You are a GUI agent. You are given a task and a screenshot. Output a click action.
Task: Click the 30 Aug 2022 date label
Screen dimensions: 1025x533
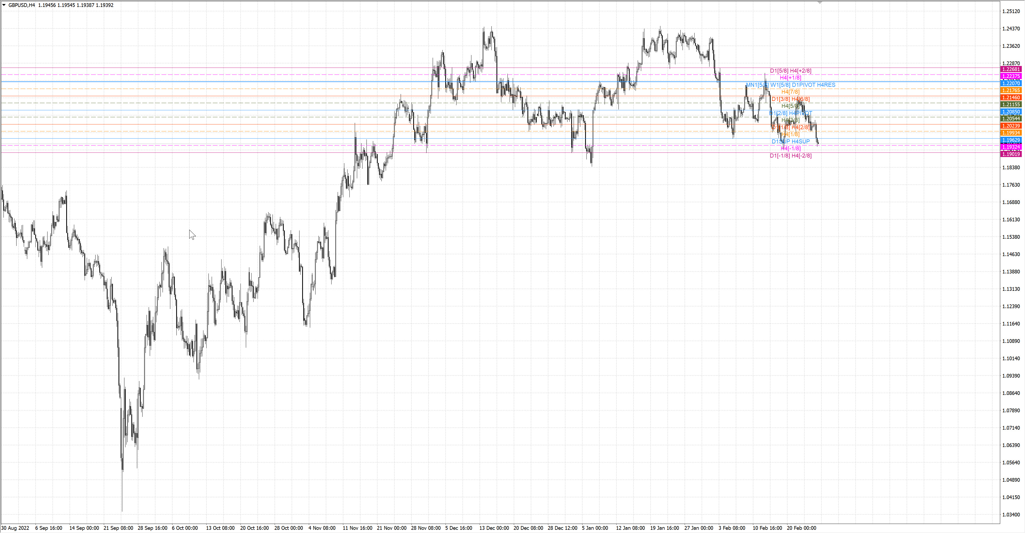[15, 528]
